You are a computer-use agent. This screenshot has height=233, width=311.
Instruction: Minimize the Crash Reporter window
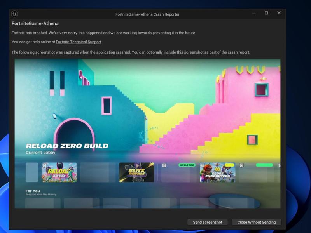(x=254, y=13)
